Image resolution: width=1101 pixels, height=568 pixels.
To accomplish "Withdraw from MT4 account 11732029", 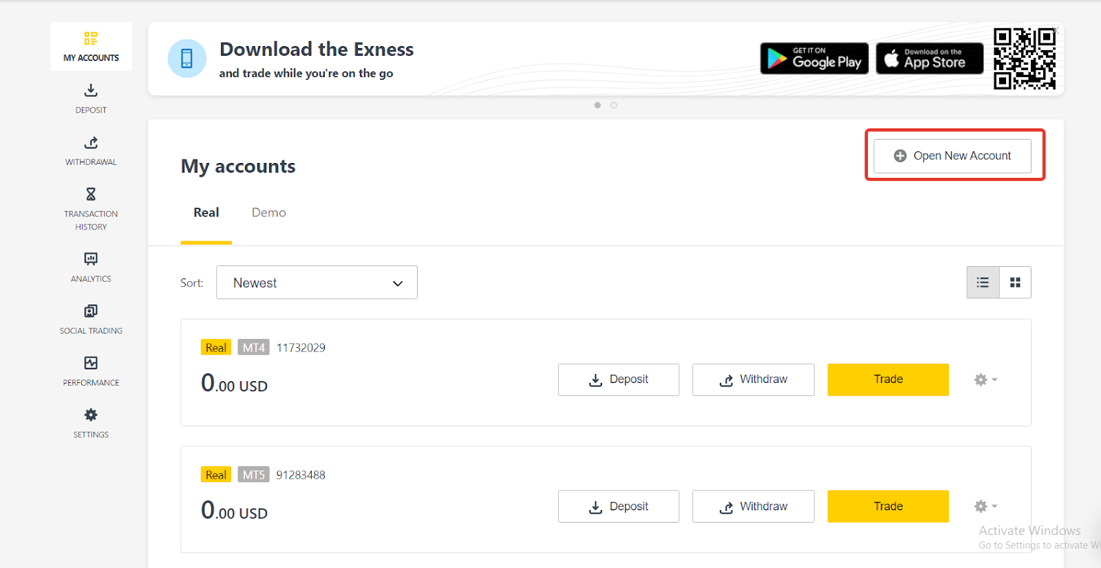I will click(x=753, y=380).
